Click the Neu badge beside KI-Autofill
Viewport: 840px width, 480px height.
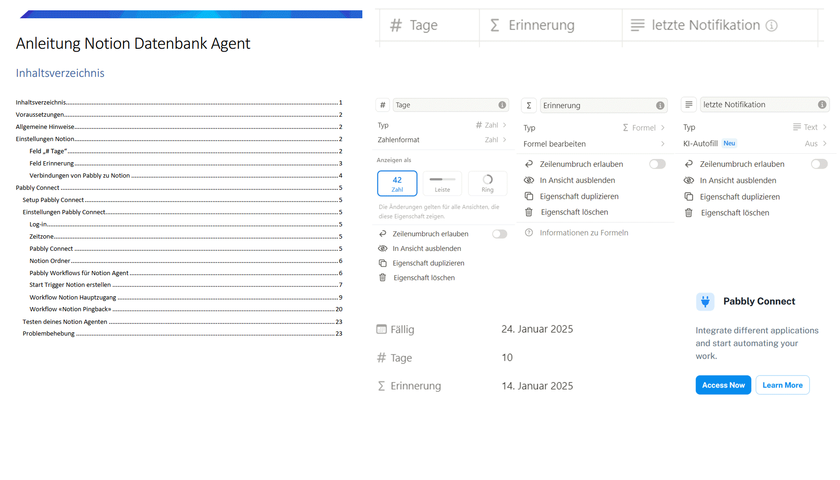coord(729,143)
